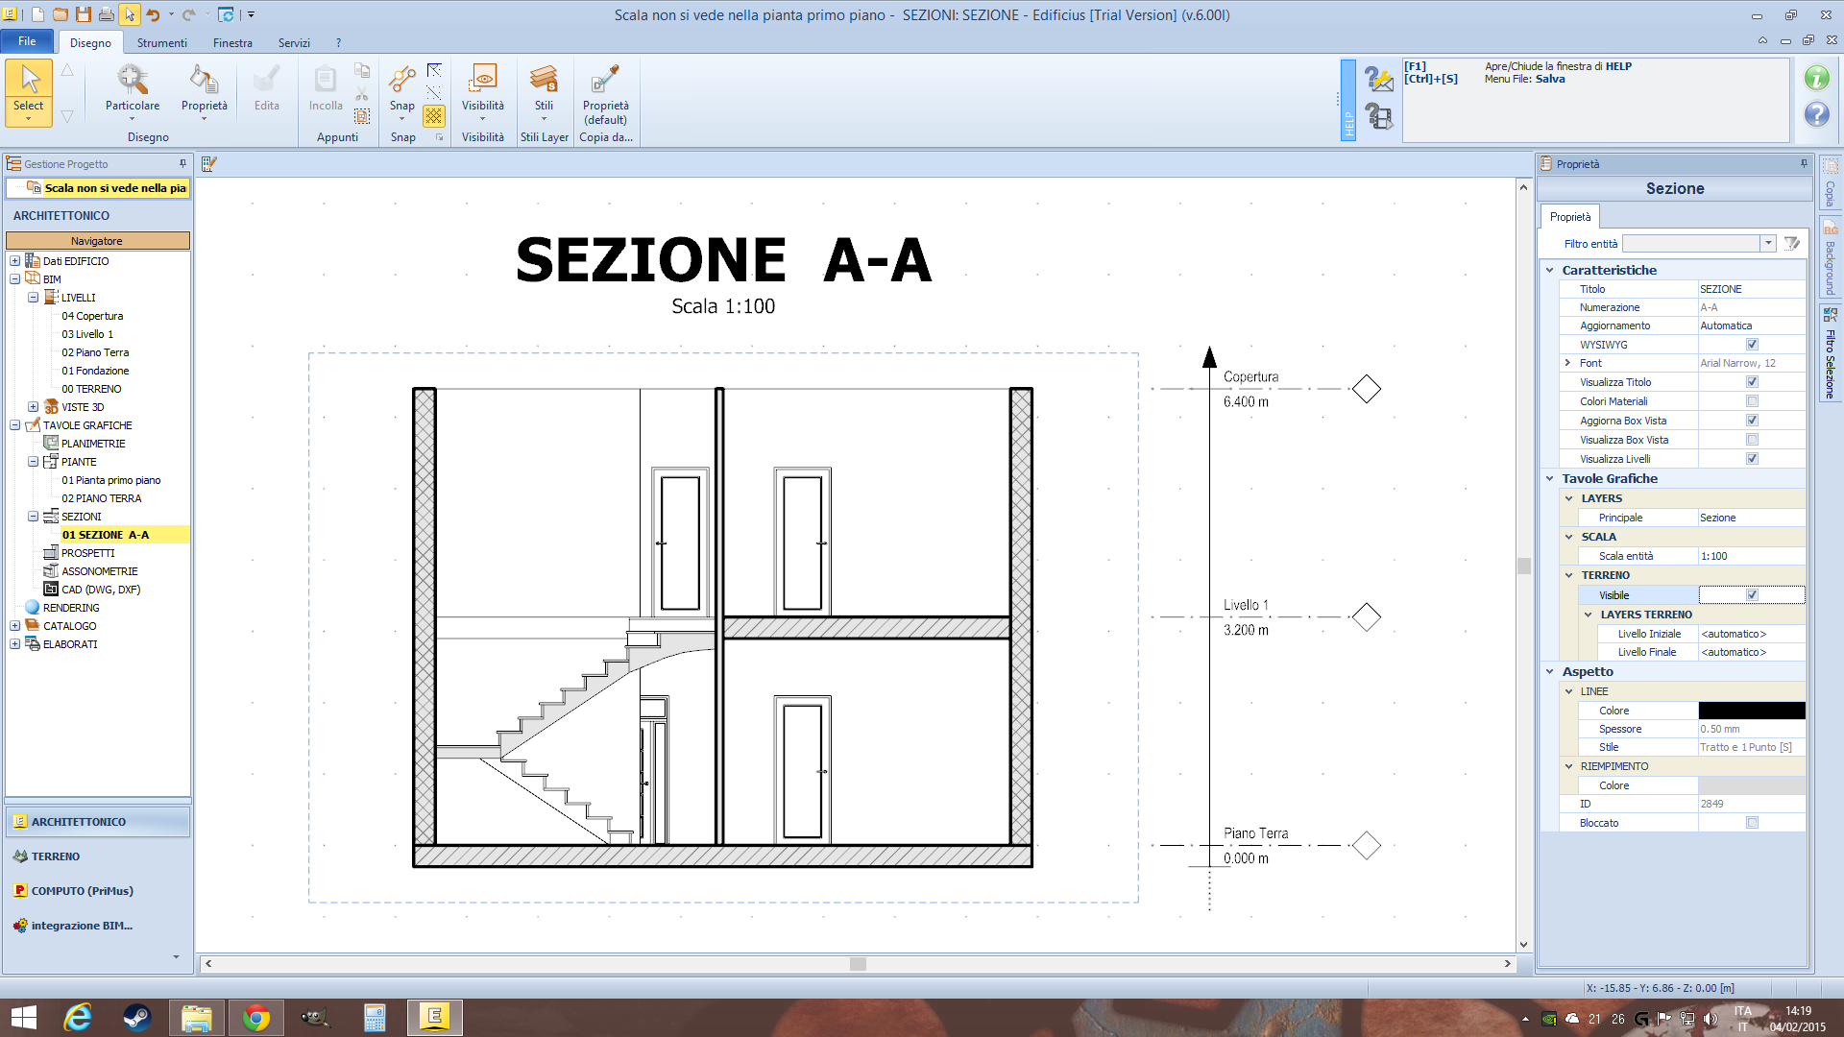Toggle the WYSIWYG checkbox
The width and height of the screenshot is (1844, 1037).
(1752, 345)
